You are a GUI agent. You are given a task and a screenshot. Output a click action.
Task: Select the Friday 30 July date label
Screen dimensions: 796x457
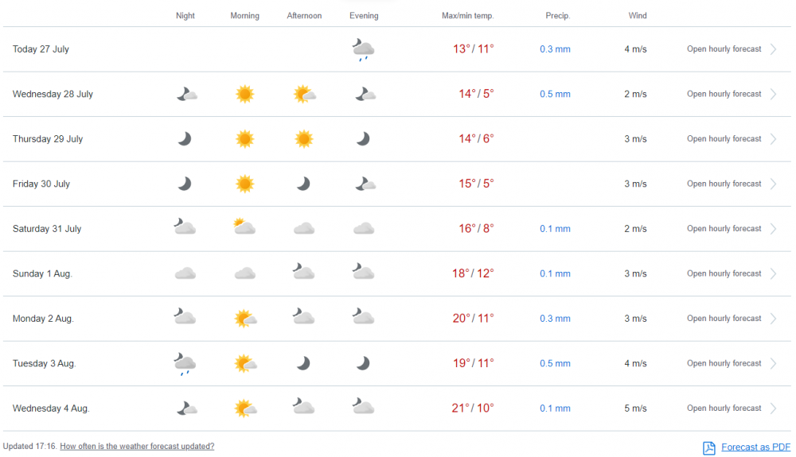(41, 184)
